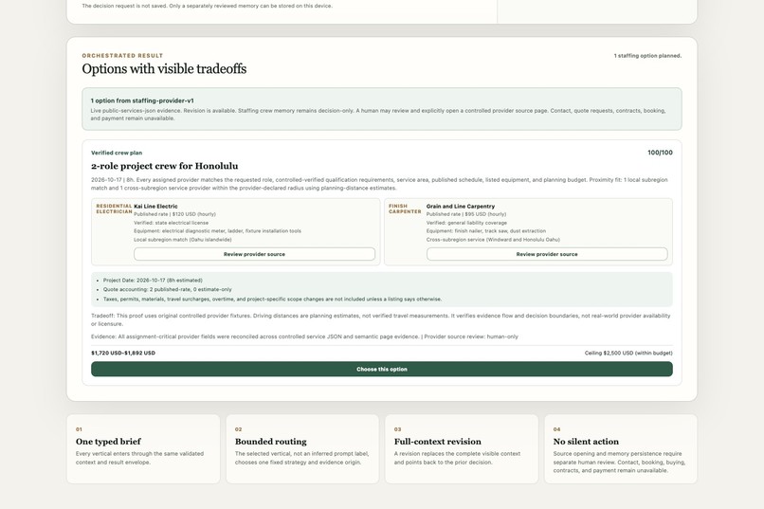Click 'Project Date: 2026-10-17 (8h estimated)' bullet

153,280
